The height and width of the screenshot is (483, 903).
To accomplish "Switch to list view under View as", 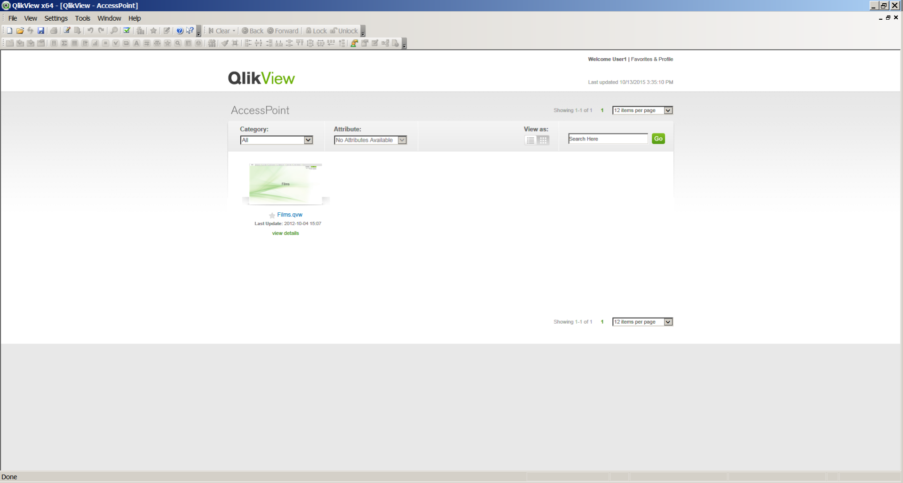I will pos(531,140).
